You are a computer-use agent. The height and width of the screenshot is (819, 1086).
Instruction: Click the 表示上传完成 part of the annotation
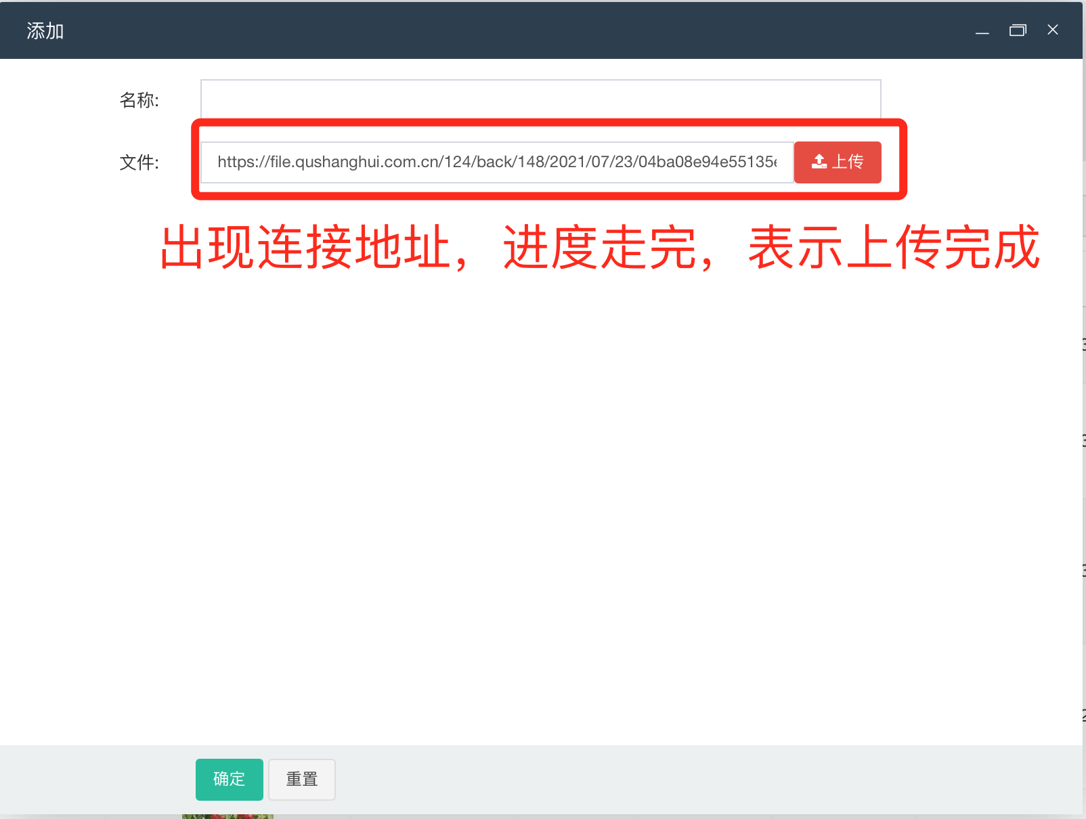(894, 248)
